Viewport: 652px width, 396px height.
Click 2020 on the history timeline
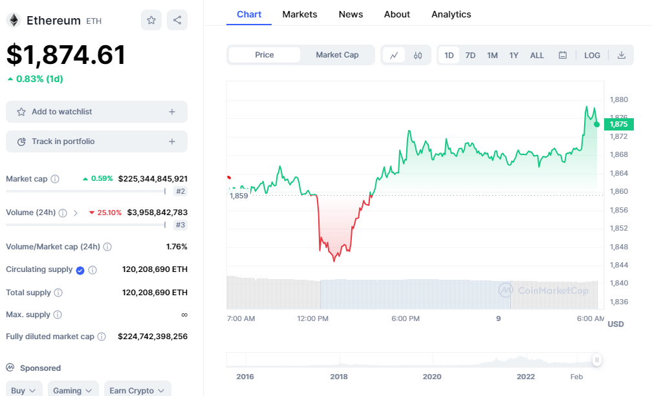coord(432,377)
